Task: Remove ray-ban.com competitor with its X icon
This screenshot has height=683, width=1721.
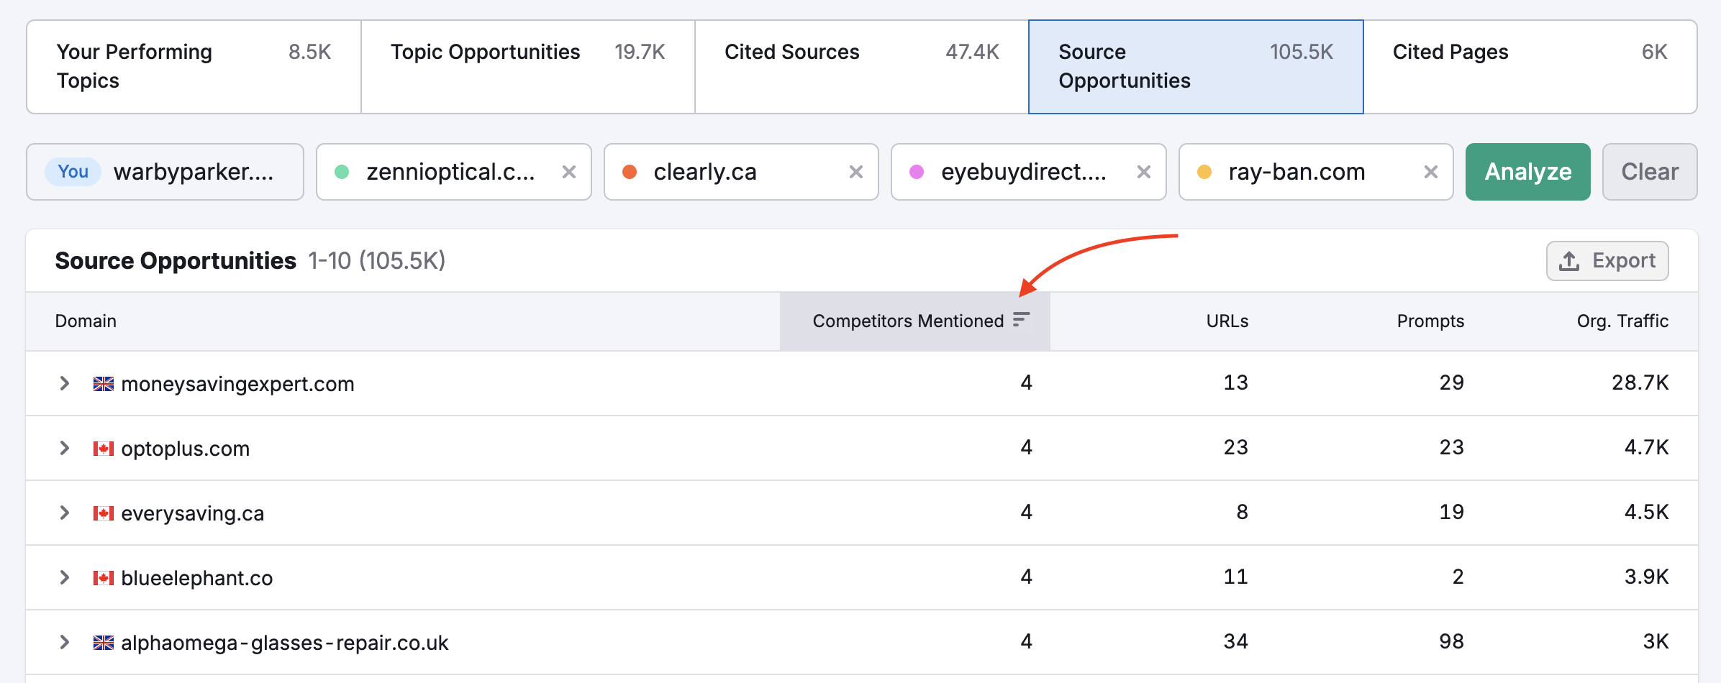Action: 1430,172
